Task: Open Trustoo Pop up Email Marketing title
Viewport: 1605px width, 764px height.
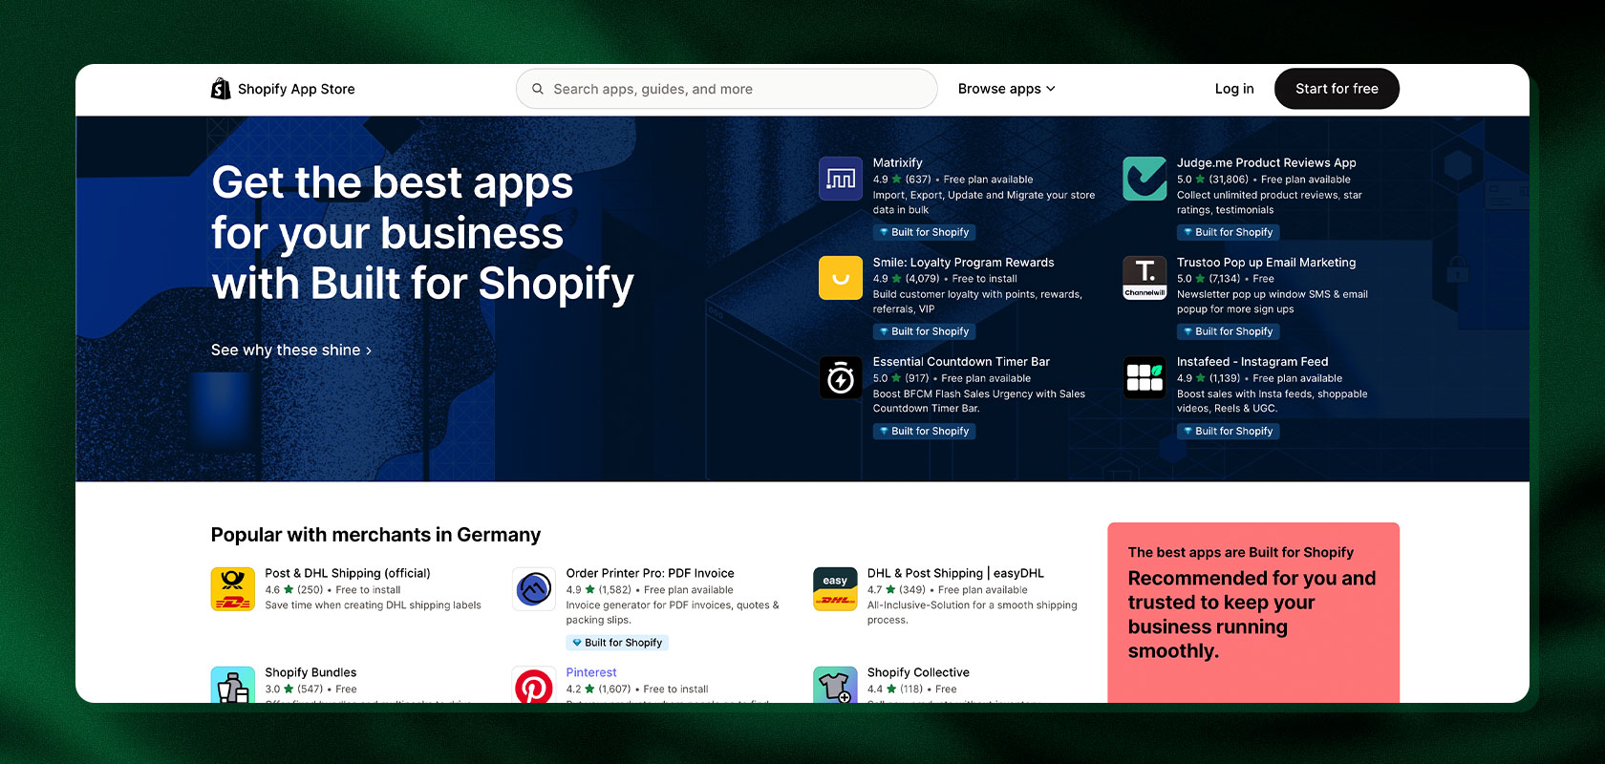Action: (x=1267, y=263)
